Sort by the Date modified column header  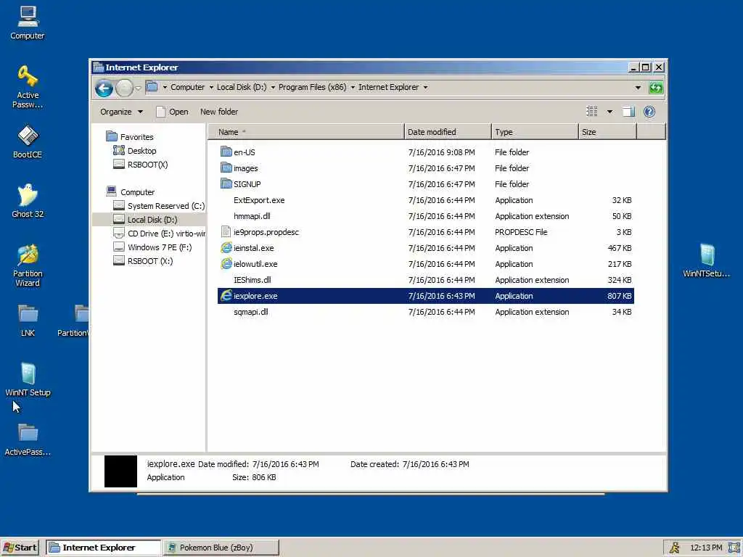pyautogui.click(x=448, y=132)
